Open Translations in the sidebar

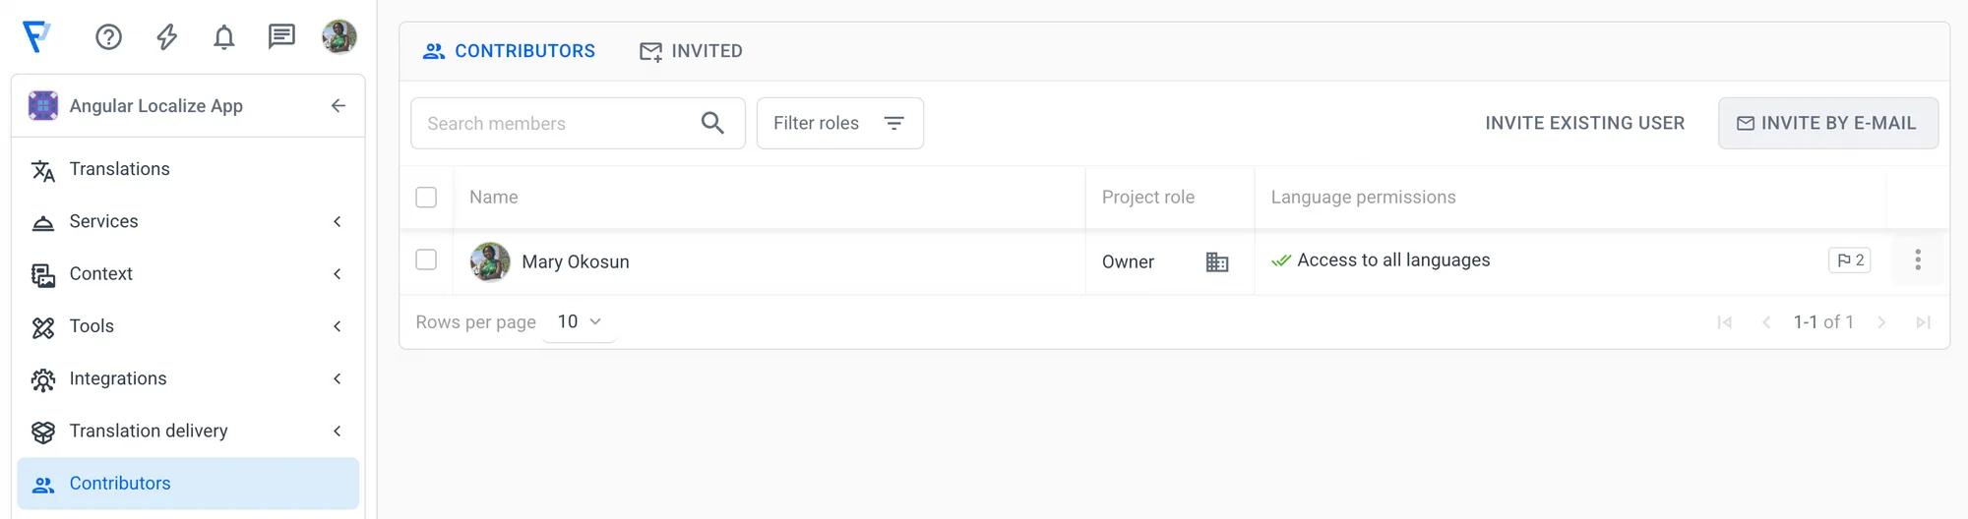click(120, 169)
